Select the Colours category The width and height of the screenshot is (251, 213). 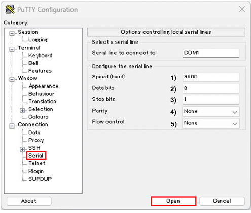(x=39, y=117)
